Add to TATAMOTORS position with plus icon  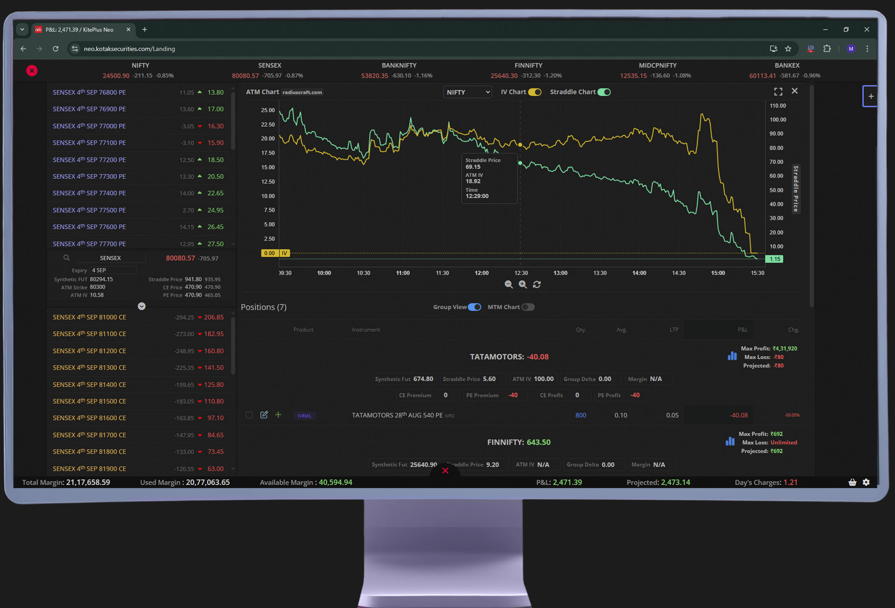click(278, 415)
